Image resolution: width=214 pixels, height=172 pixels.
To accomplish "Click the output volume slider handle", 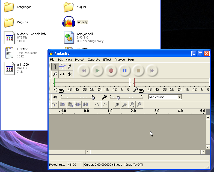I will point(93,98).
